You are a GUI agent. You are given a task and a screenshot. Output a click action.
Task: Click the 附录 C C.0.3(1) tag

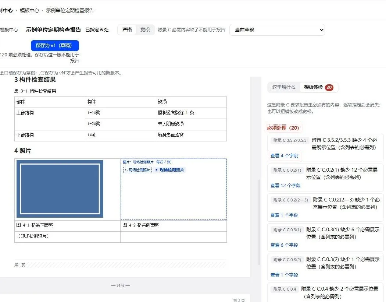point(287,230)
